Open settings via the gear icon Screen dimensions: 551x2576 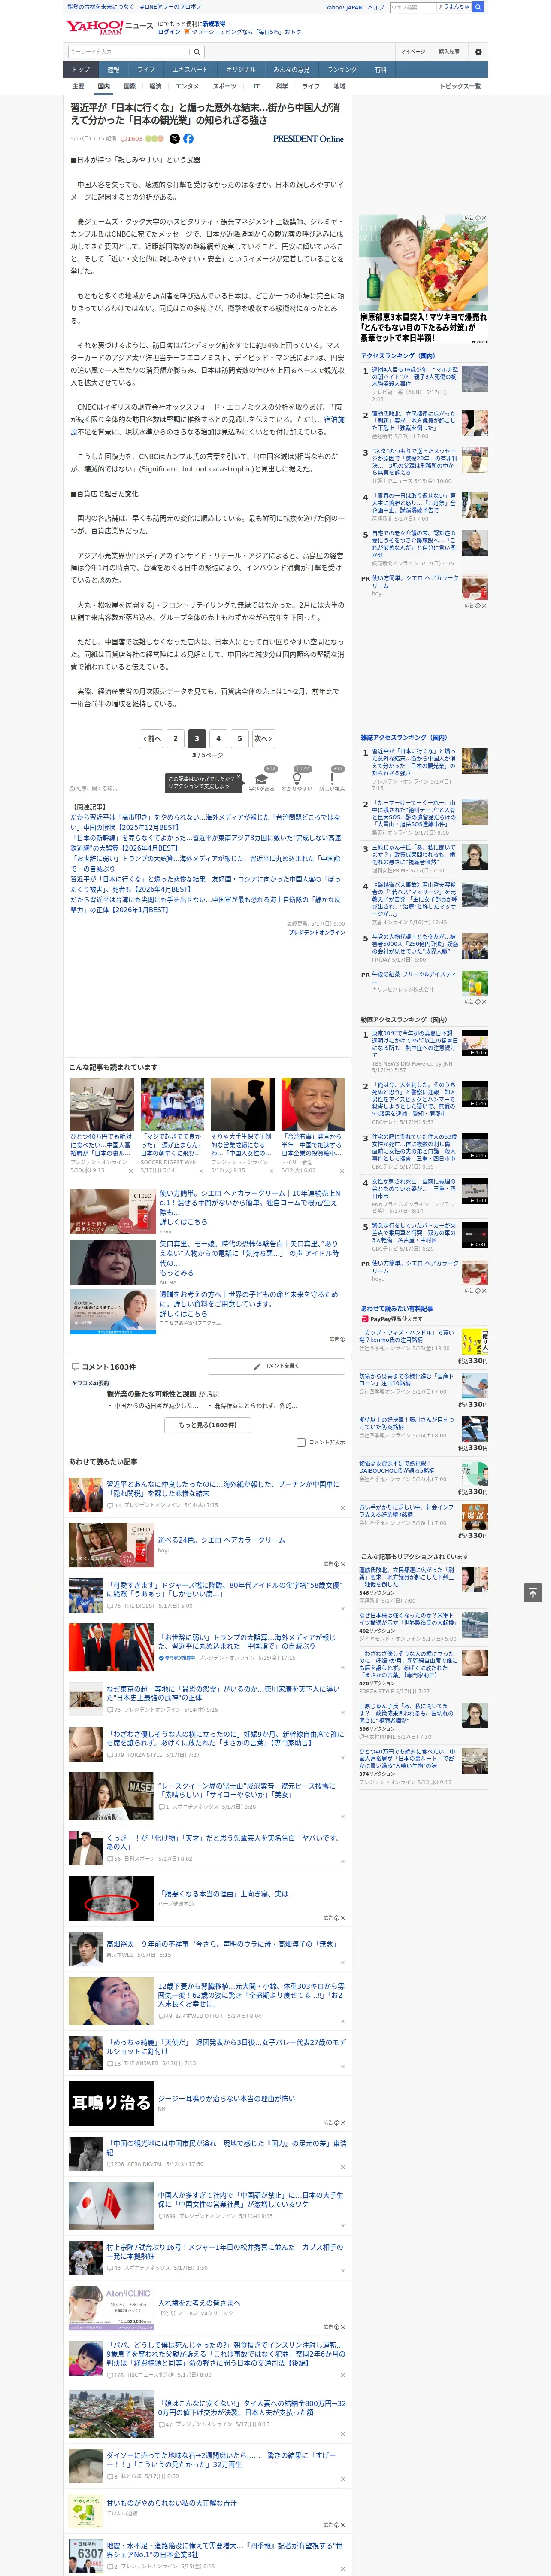pos(478,52)
